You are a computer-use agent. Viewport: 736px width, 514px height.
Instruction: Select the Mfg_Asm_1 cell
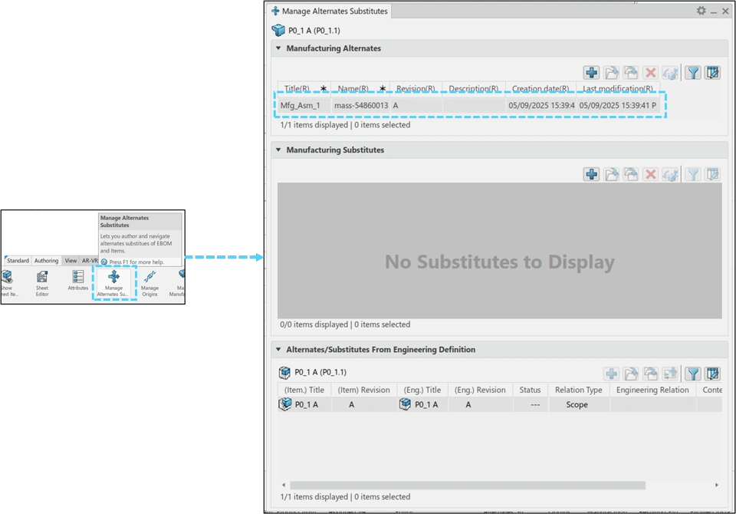coord(303,105)
